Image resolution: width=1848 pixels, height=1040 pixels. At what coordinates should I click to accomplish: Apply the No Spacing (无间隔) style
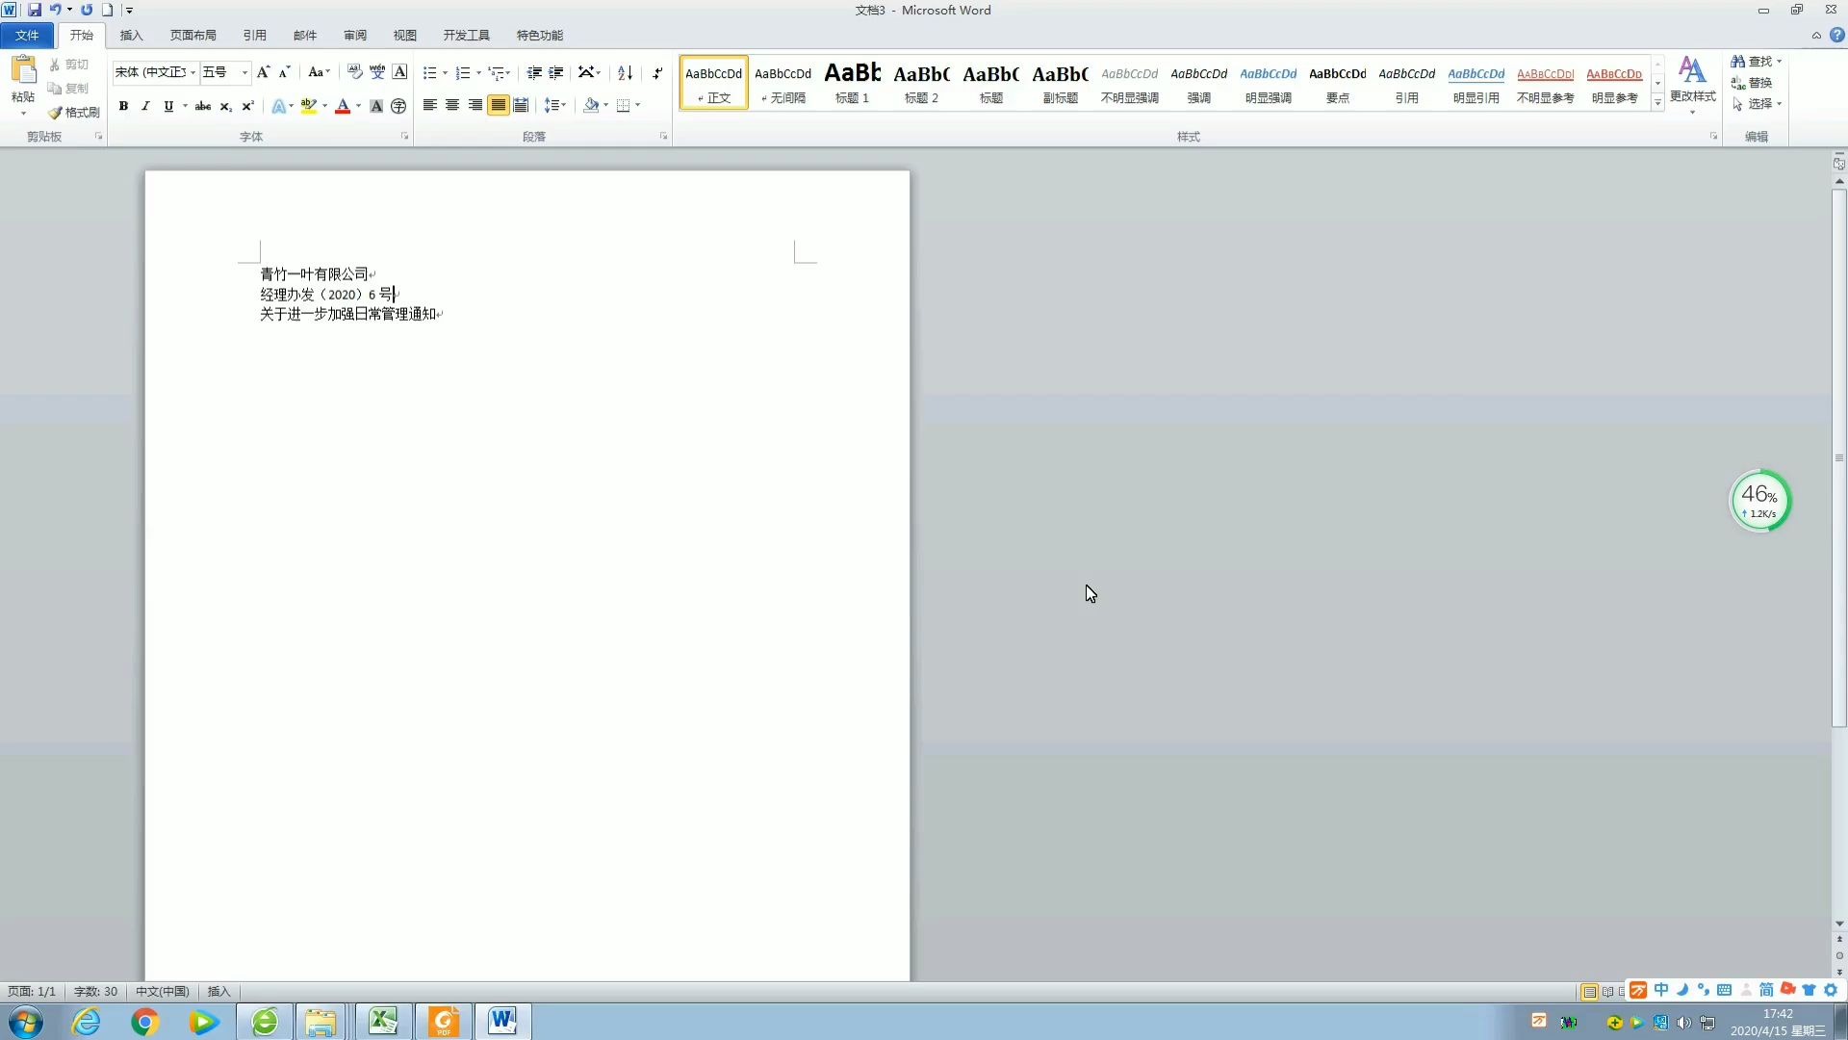[783, 83]
